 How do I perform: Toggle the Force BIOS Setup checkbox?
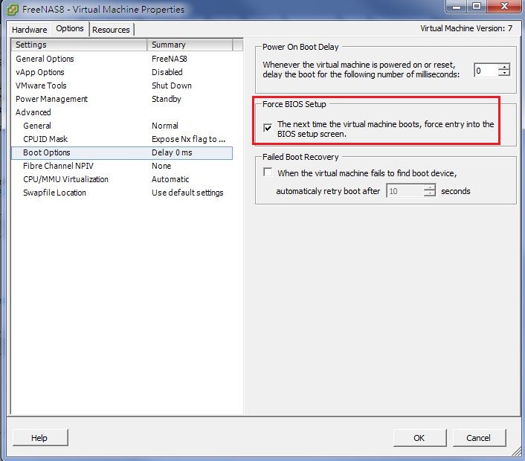tap(268, 128)
